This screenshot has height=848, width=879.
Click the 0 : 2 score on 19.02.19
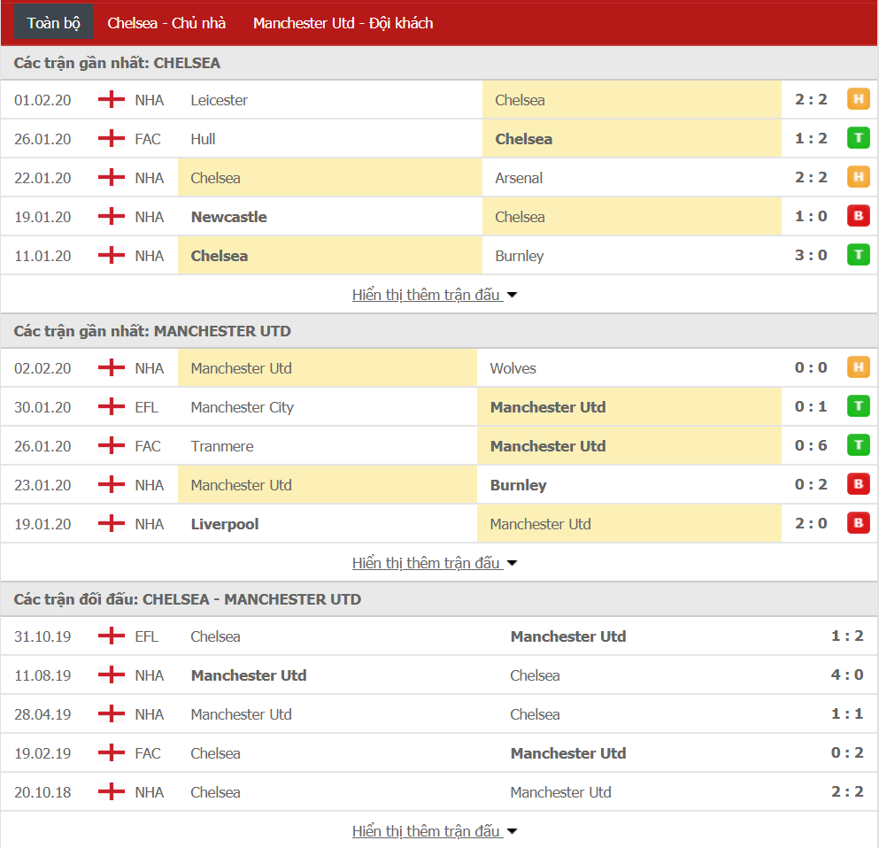tap(847, 752)
